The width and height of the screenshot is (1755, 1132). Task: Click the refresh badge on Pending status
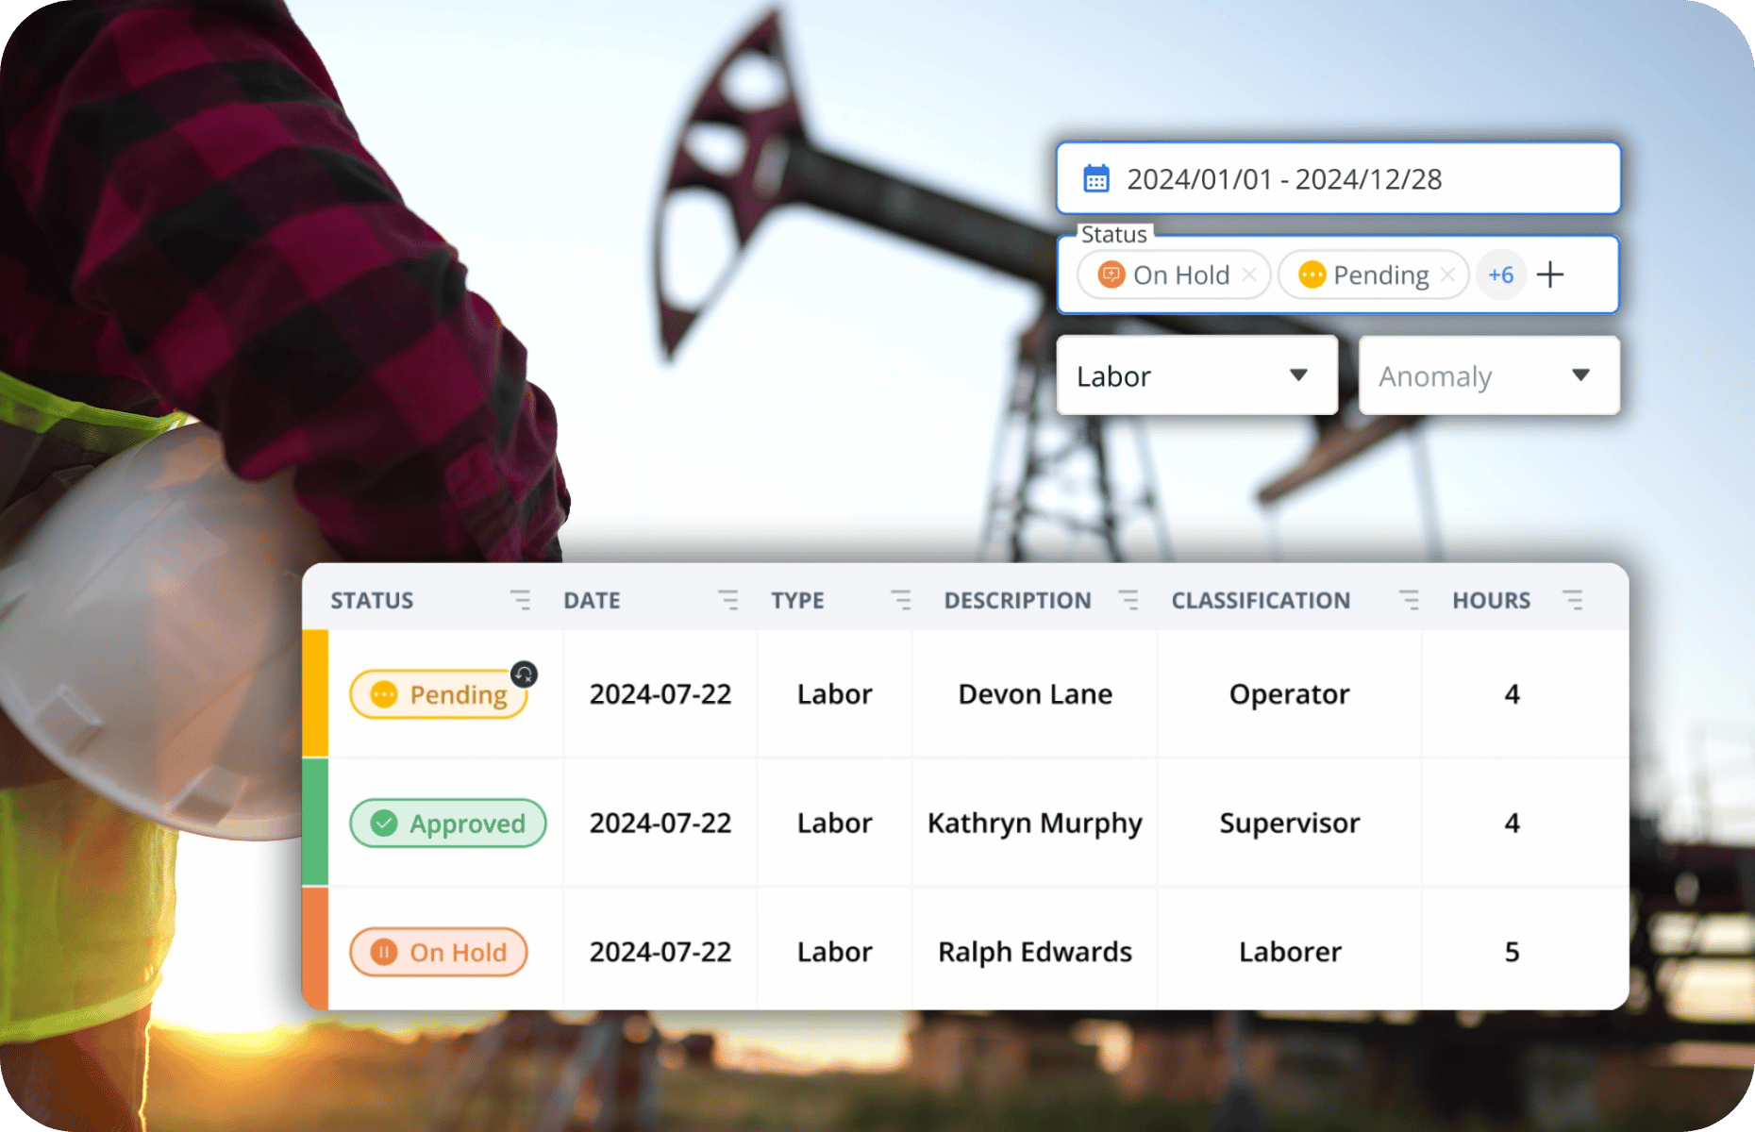[525, 674]
